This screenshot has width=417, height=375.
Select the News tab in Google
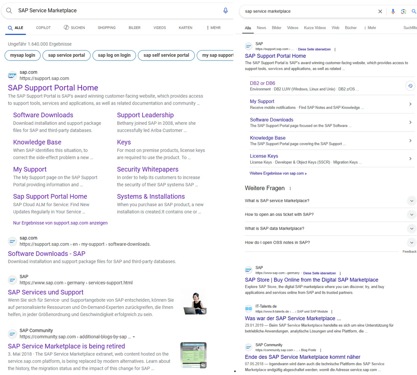tap(261, 28)
